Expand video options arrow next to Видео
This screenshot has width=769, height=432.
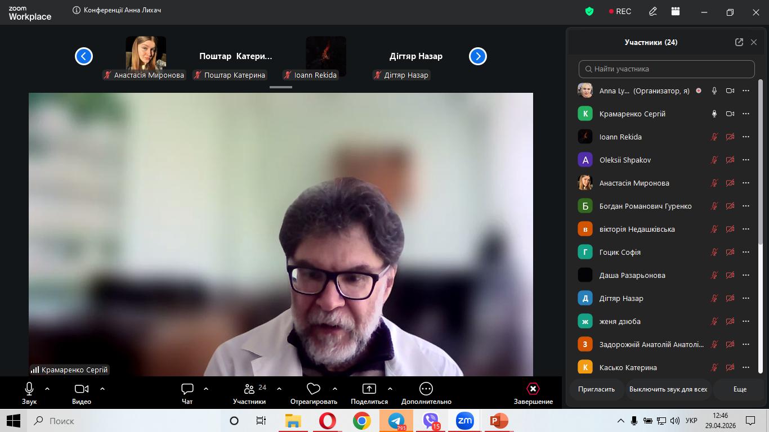coord(102,389)
